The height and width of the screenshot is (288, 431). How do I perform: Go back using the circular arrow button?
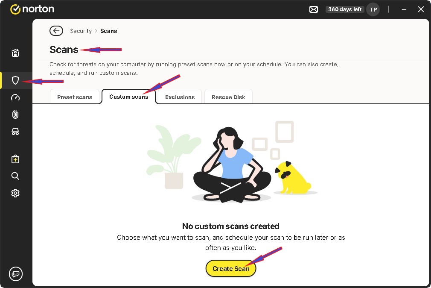click(56, 30)
